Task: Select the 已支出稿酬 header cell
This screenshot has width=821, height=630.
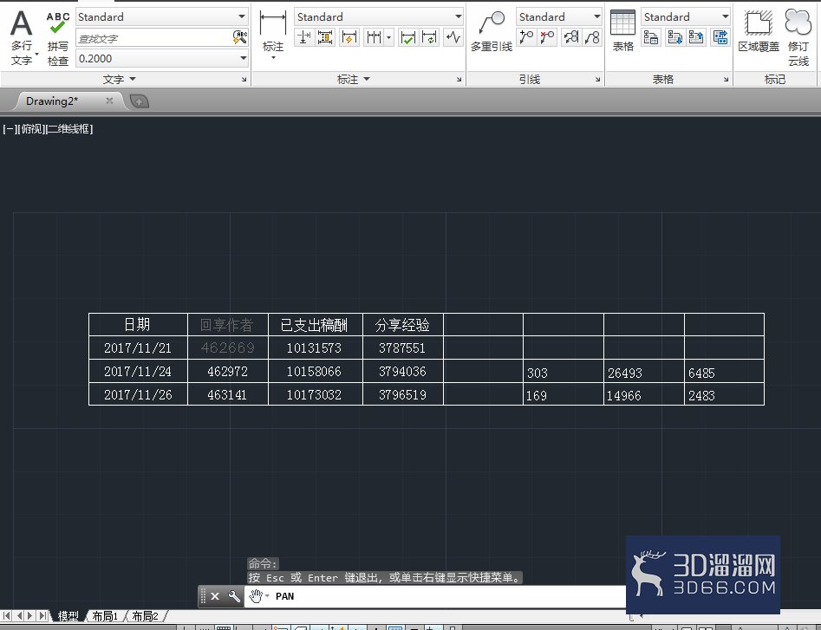Action: tap(316, 324)
